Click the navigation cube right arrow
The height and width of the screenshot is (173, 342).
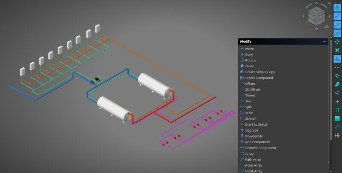[x=328, y=16]
